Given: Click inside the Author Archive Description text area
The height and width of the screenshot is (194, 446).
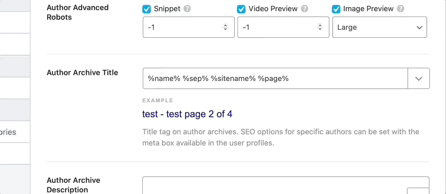Looking at the screenshot, I should [274, 185].
